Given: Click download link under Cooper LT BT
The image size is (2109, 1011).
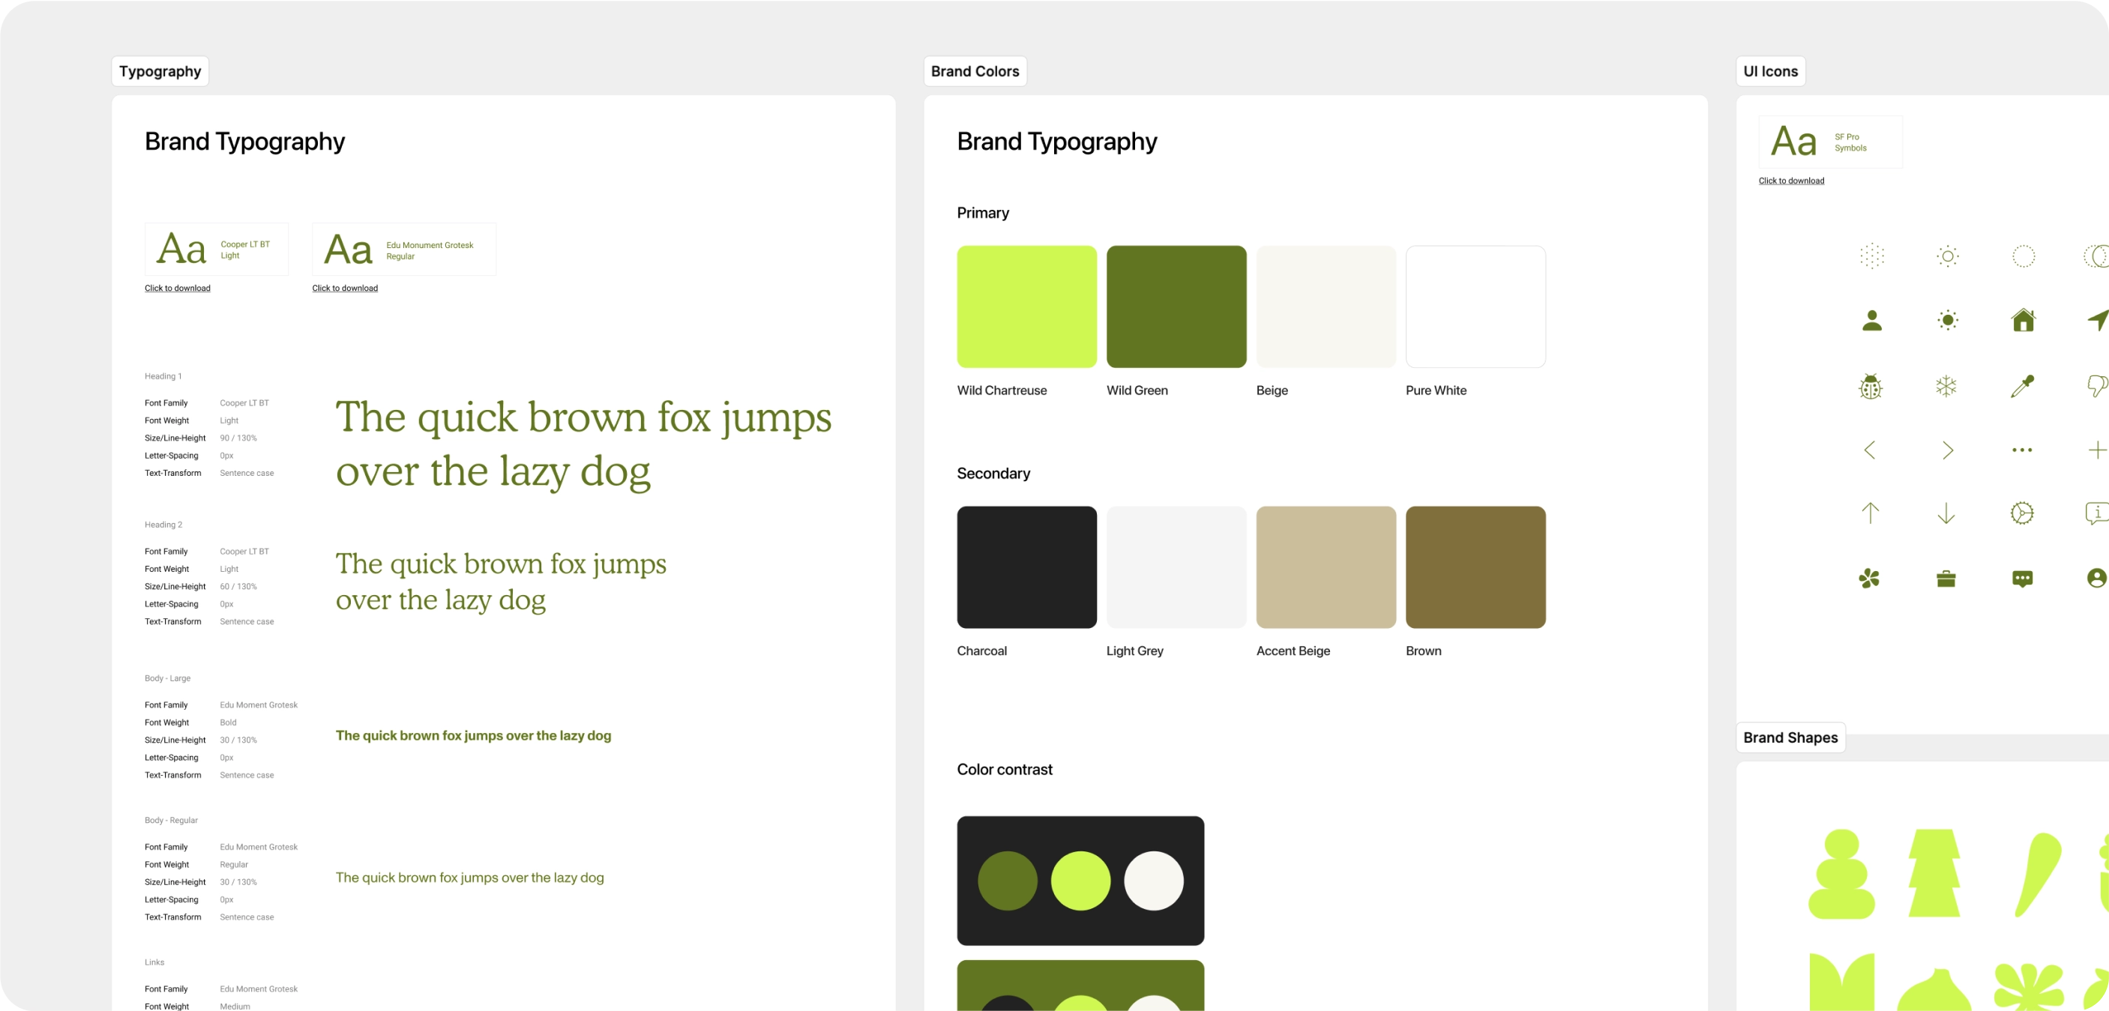Looking at the screenshot, I should 178,288.
